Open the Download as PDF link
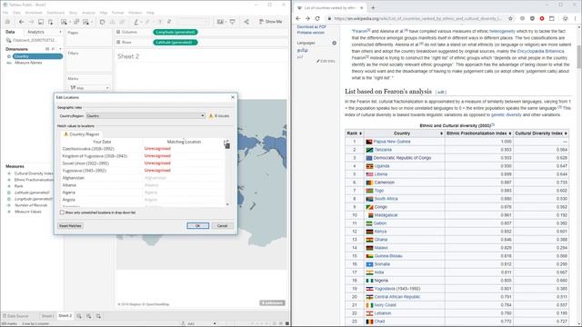Viewport: 582px width, 327px height. 311,27
